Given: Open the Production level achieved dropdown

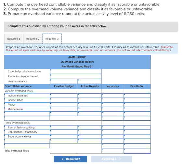Looking at the screenshot, I should coord(76,76).
